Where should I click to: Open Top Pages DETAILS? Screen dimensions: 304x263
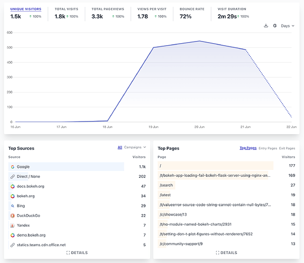[227, 253]
